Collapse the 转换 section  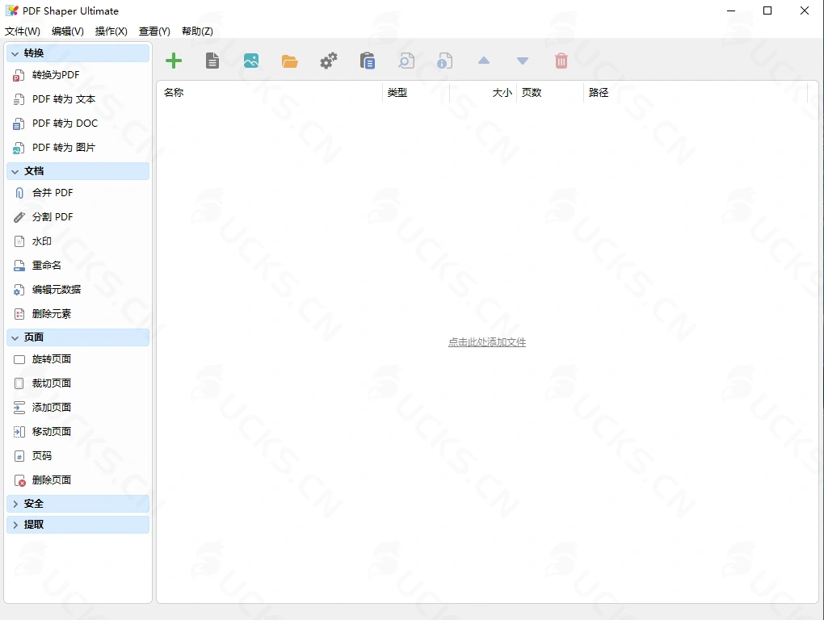(x=78, y=52)
